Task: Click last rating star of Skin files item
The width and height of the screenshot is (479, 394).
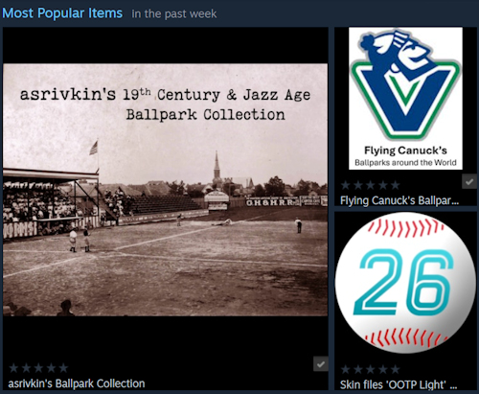Action: [x=396, y=369]
